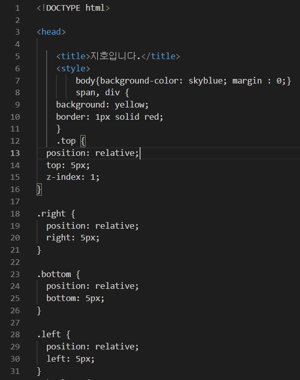Click the z-index: 1; declaration

pos(73,177)
